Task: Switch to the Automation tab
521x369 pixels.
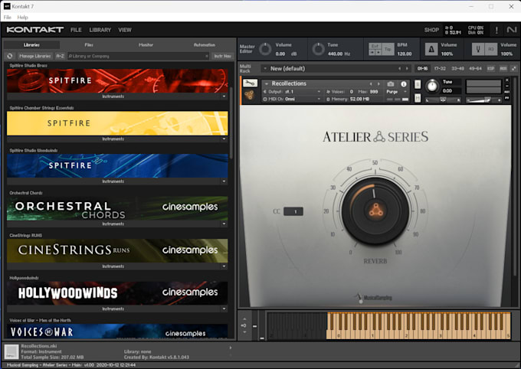Action: point(205,45)
